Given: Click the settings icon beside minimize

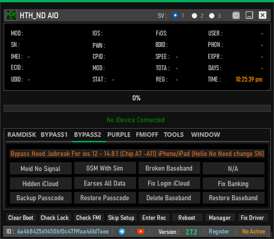Looking at the screenshot, I should click(x=236, y=16).
